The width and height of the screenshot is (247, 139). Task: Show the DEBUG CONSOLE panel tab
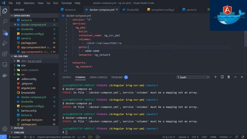point(98,77)
